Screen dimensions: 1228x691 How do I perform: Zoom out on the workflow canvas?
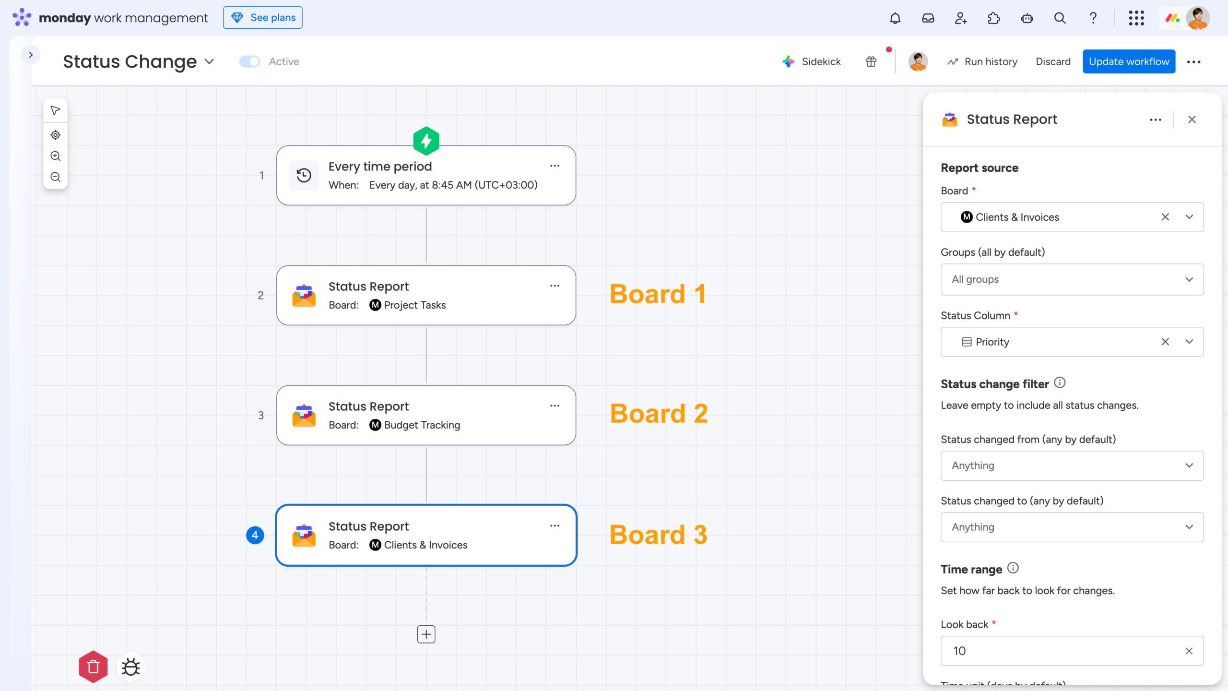point(56,177)
